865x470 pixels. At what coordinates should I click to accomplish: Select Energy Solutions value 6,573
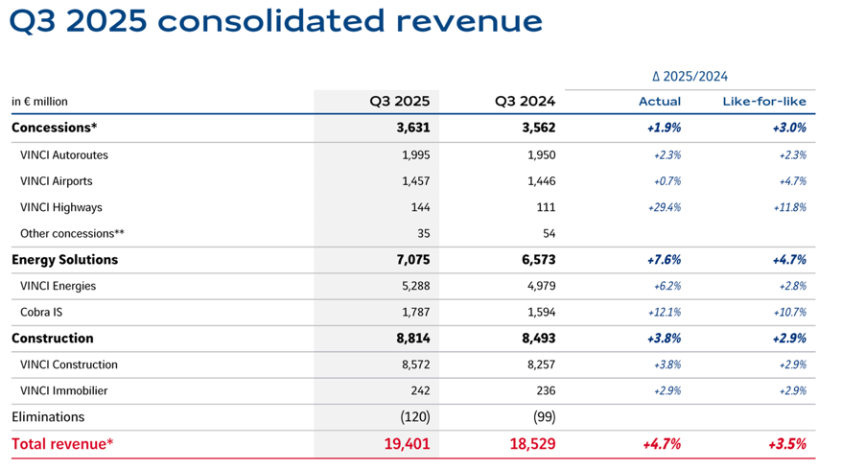(539, 260)
